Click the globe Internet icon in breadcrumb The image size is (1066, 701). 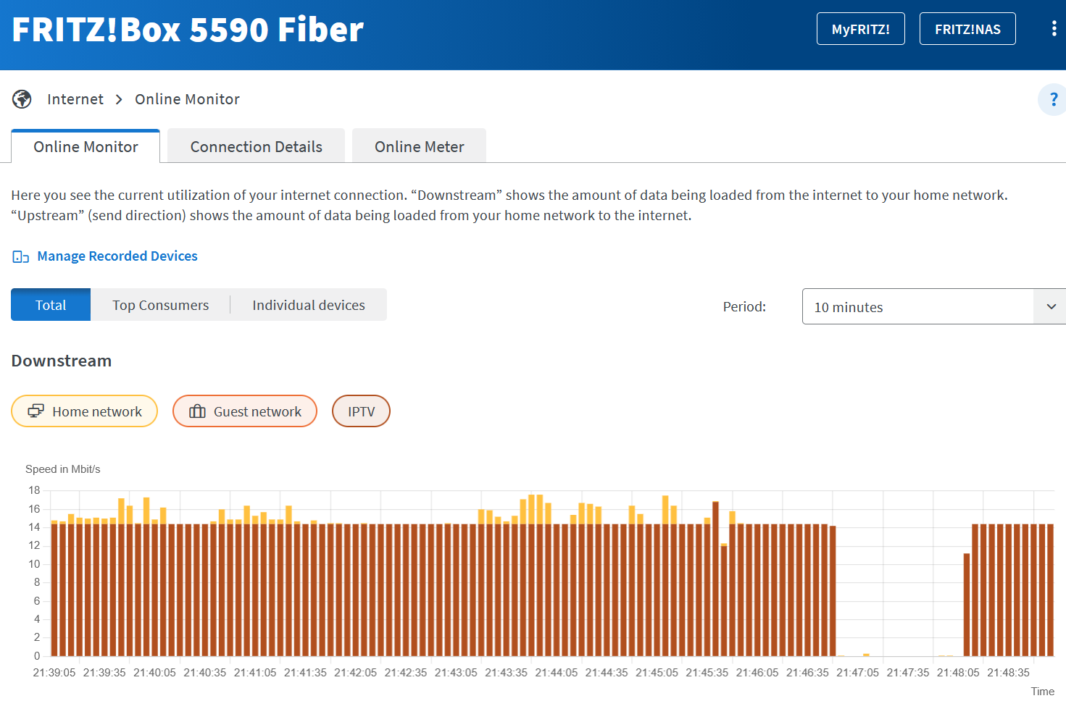click(22, 99)
